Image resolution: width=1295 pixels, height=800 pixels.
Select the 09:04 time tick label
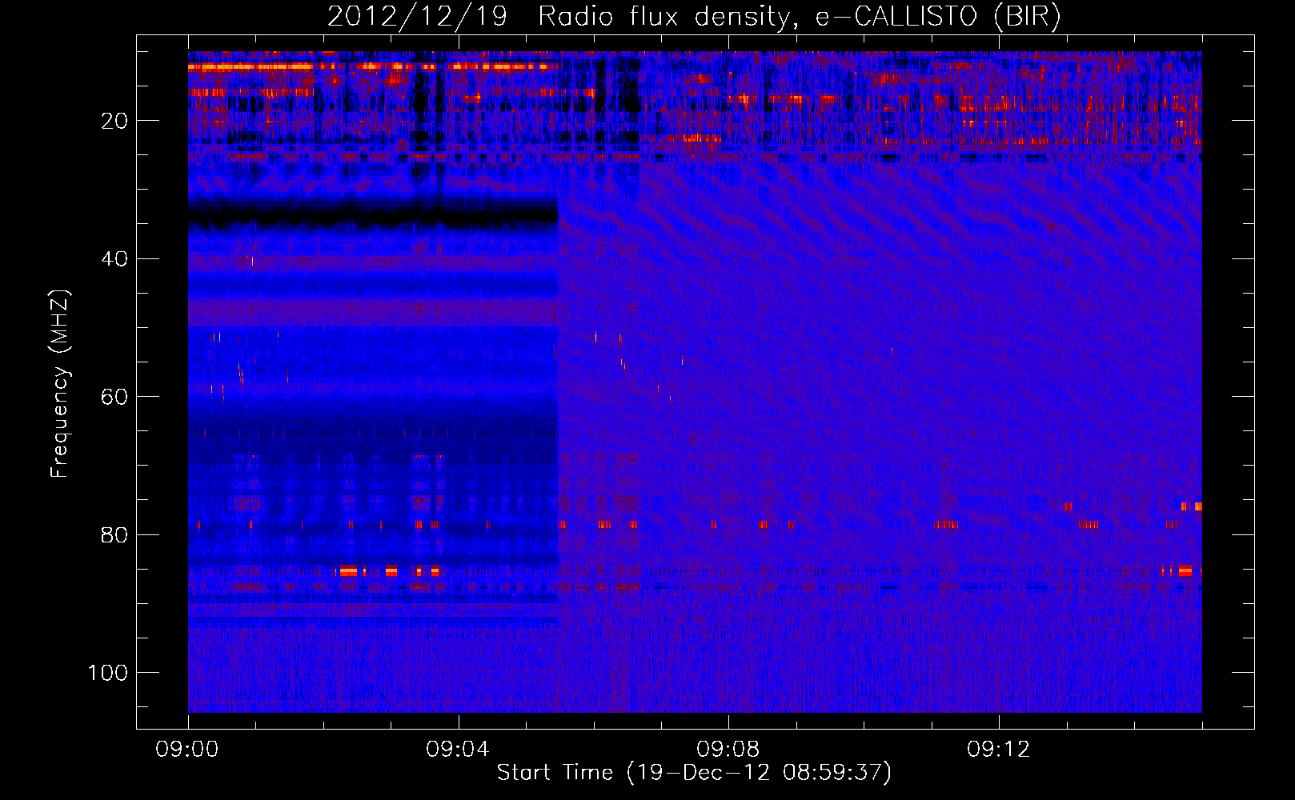[458, 750]
